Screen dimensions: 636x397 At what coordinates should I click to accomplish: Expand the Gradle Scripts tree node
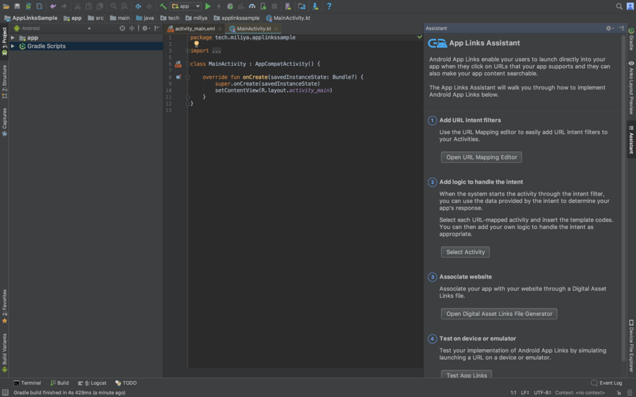coord(12,46)
